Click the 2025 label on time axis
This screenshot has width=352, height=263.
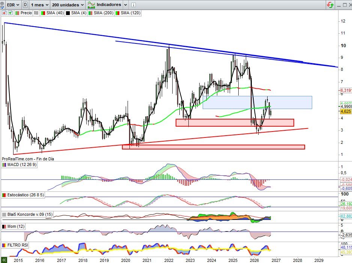[x=233, y=260]
